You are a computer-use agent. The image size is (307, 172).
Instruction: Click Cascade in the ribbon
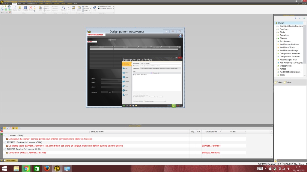(85, 7)
